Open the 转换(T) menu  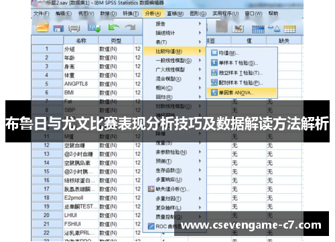tap(131, 14)
